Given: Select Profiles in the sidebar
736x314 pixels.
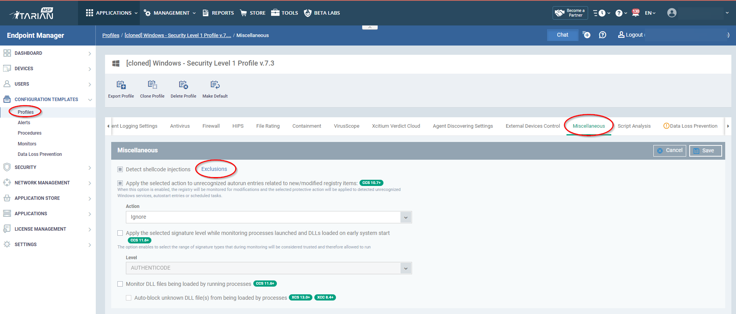Looking at the screenshot, I should pyautogui.click(x=25, y=112).
